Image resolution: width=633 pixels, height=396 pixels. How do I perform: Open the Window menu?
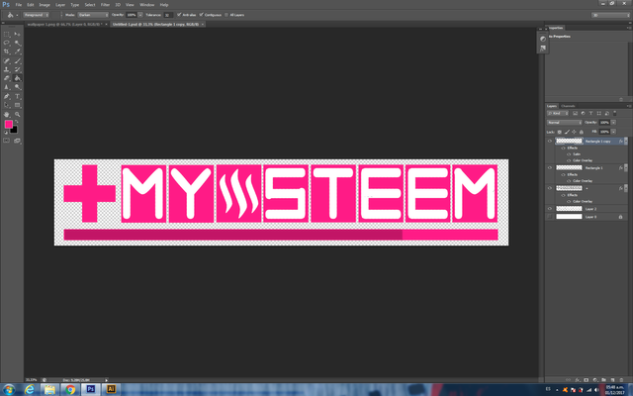147,5
